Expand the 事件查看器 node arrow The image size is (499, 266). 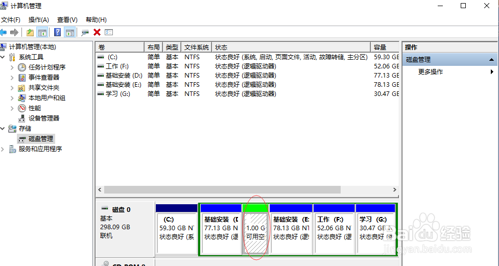click(x=12, y=77)
